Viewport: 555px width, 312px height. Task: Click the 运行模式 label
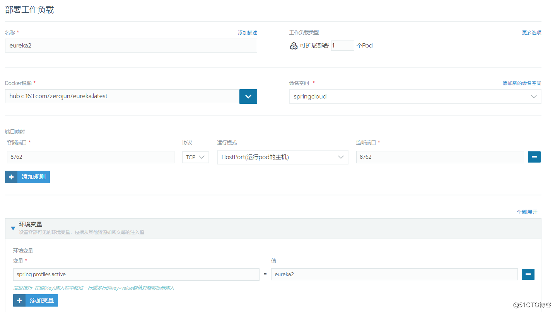coord(227,143)
